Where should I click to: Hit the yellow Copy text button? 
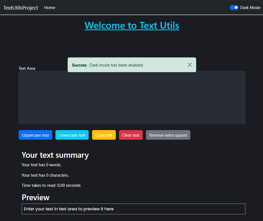(x=104, y=135)
